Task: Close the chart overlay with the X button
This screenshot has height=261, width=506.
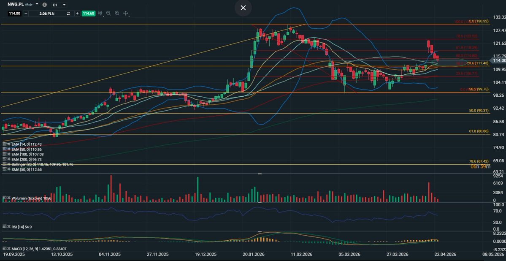Action: pos(243,8)
